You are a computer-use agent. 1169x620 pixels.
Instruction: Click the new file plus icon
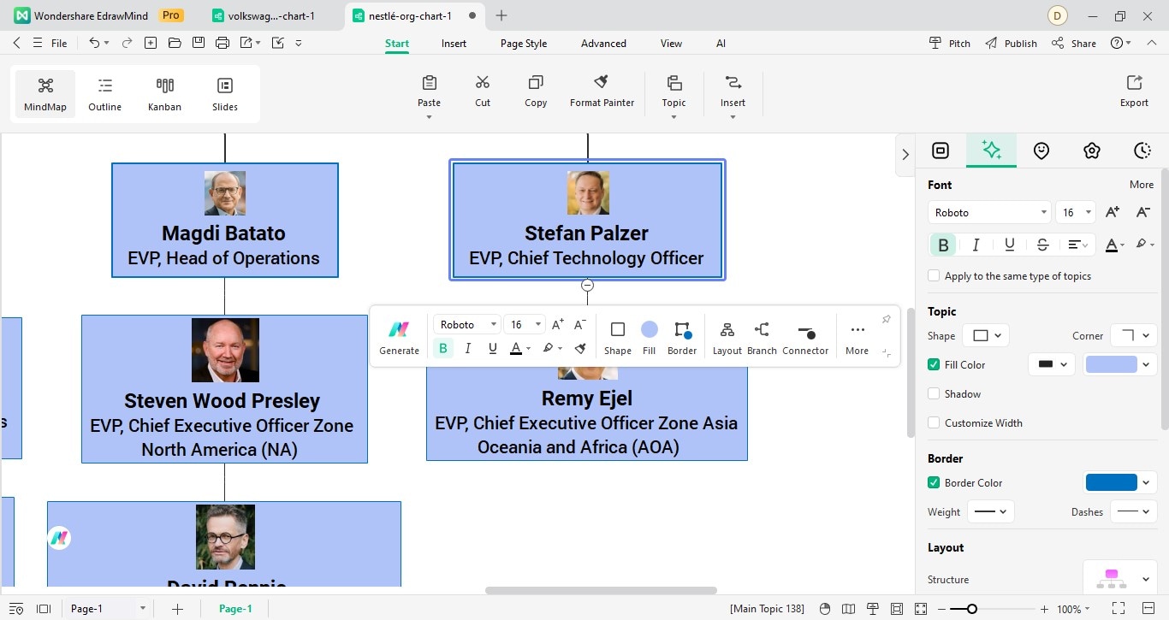pyautogui.click(x=151, y=43)
